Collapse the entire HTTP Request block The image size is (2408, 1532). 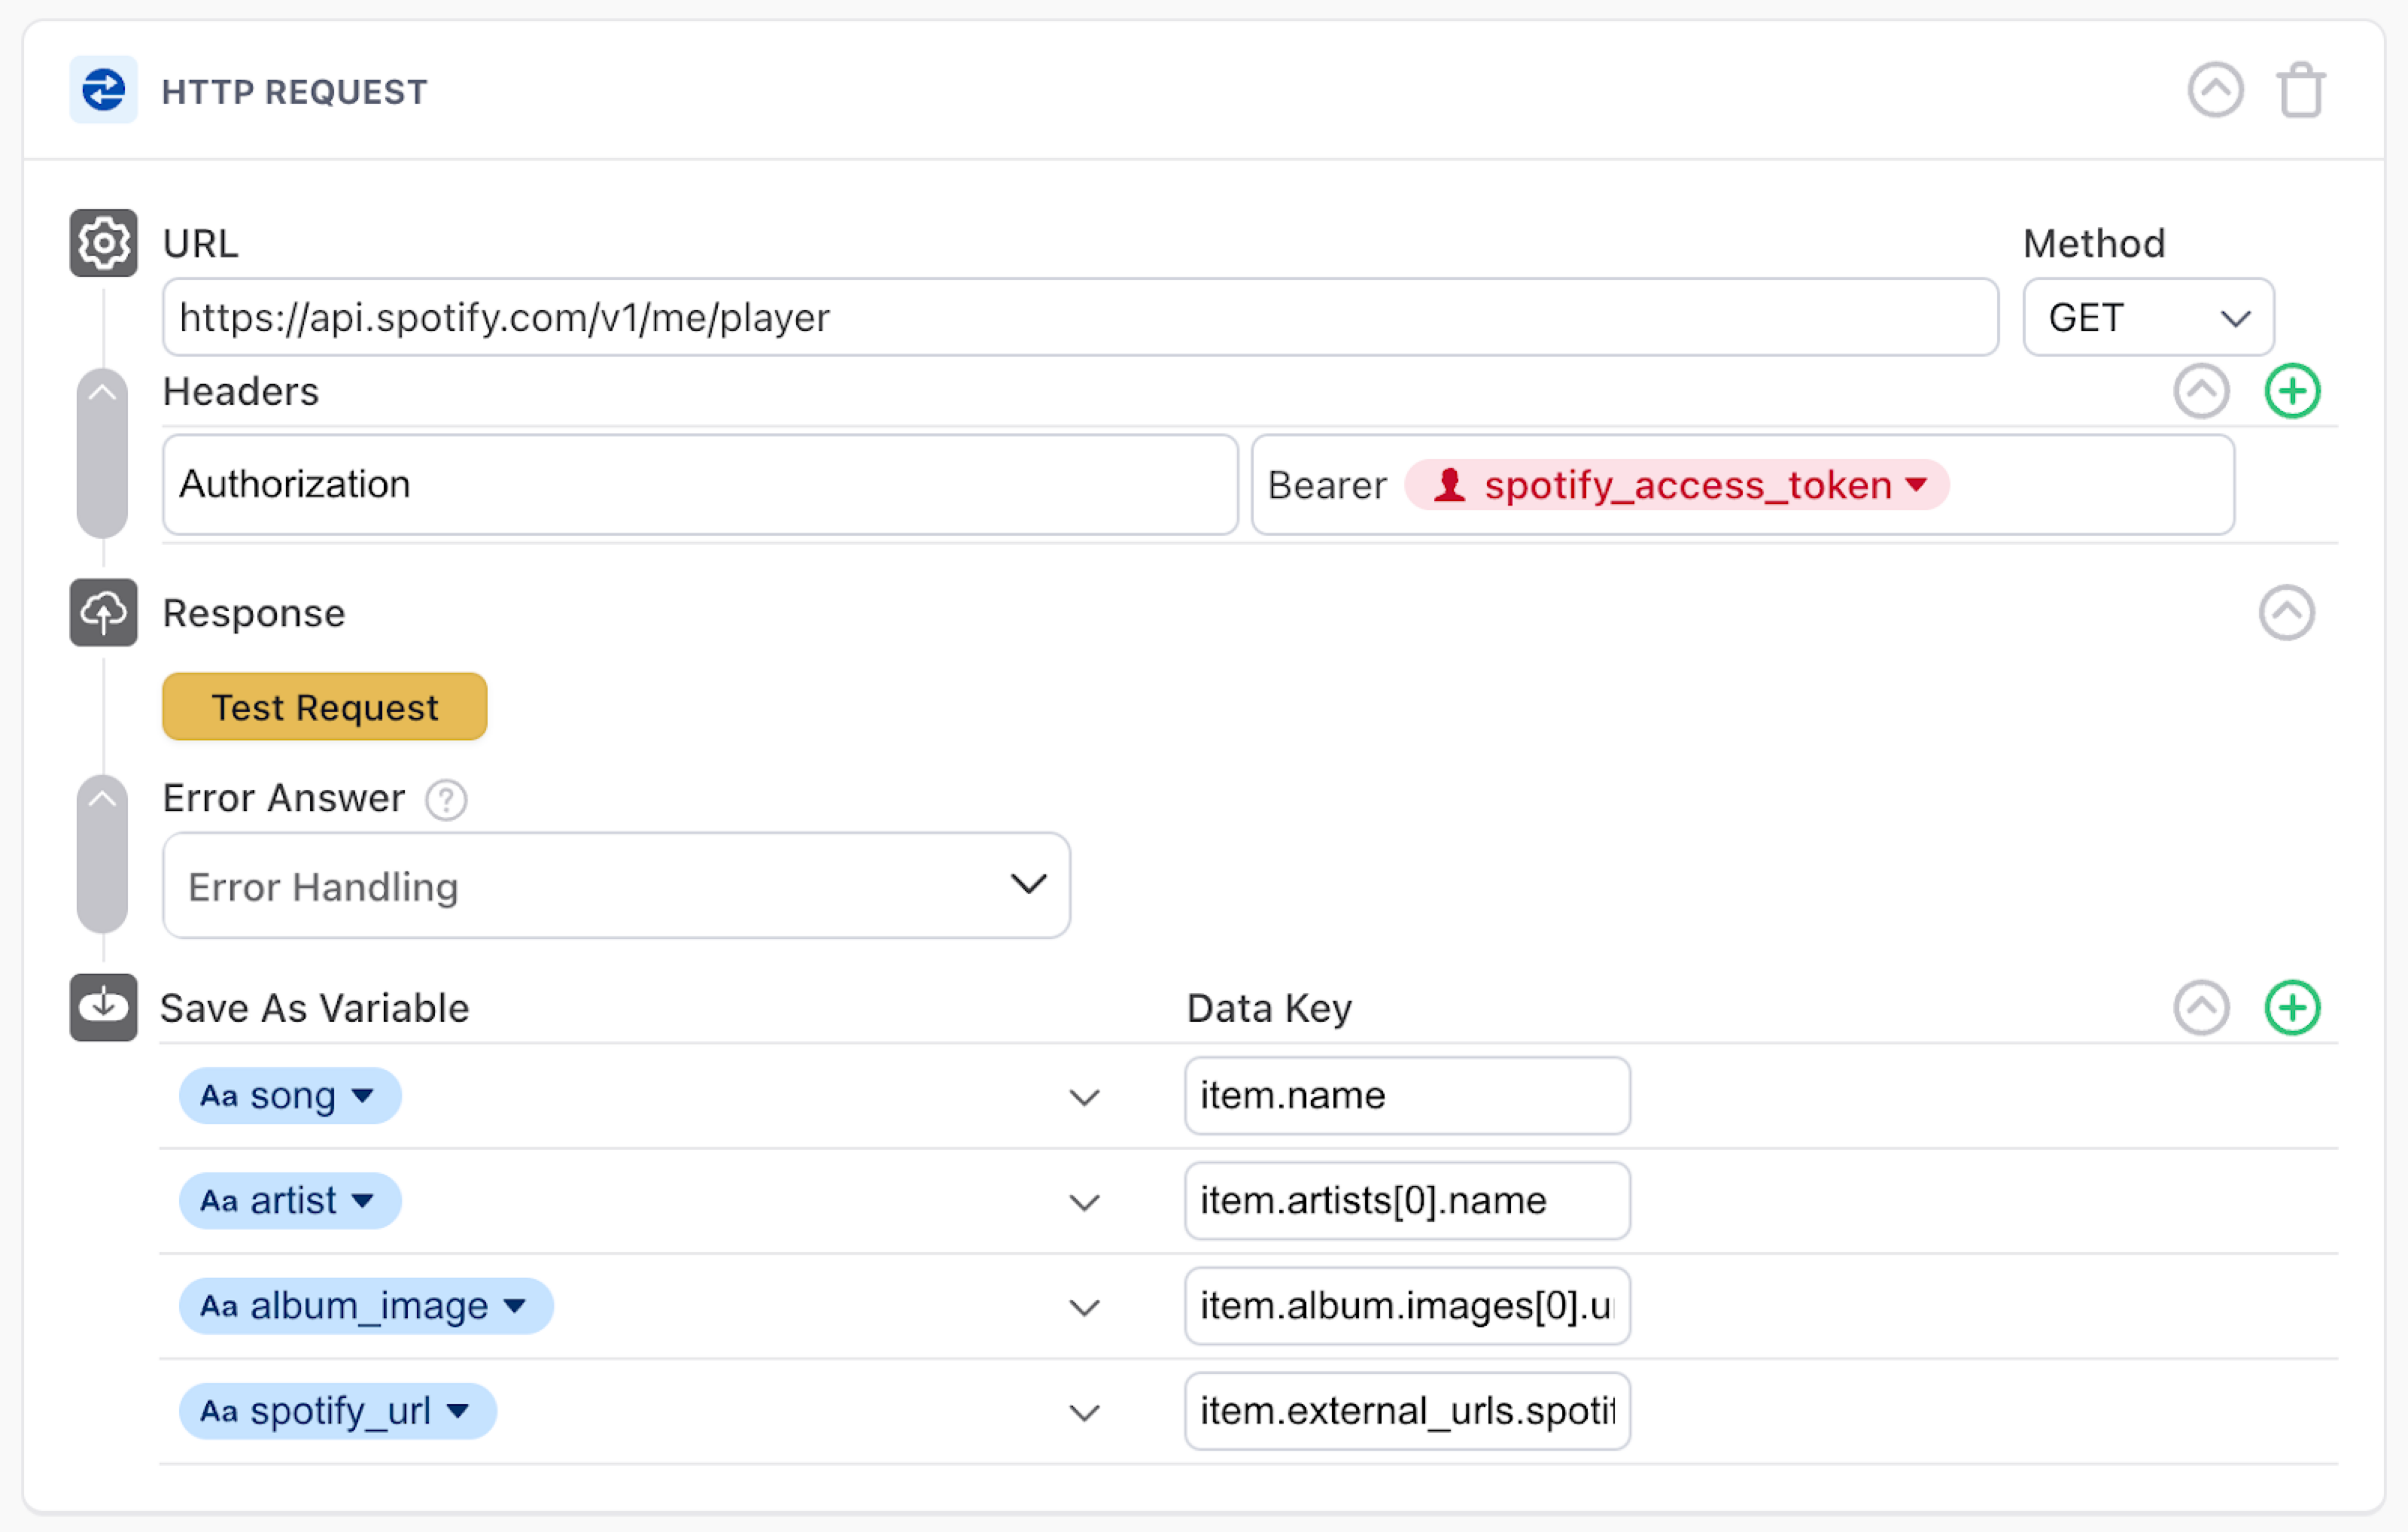[2217, 90]
